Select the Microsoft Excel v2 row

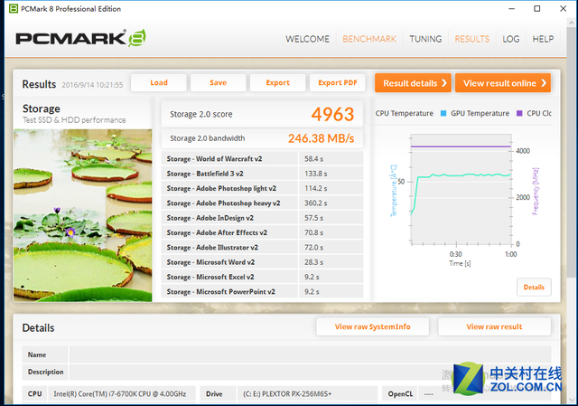[262, 277]
